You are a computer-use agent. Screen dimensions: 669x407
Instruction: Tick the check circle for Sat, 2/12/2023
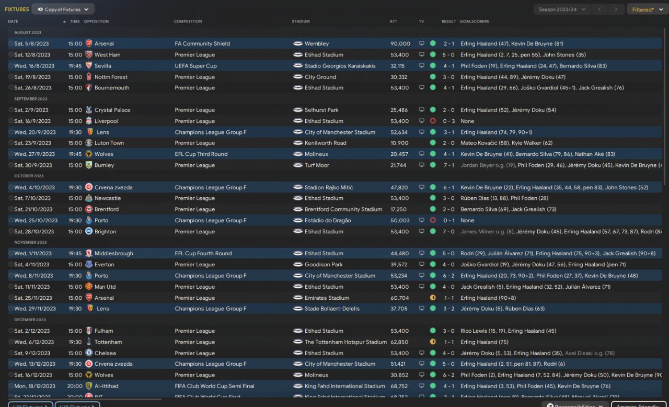(x=11, y=331)
